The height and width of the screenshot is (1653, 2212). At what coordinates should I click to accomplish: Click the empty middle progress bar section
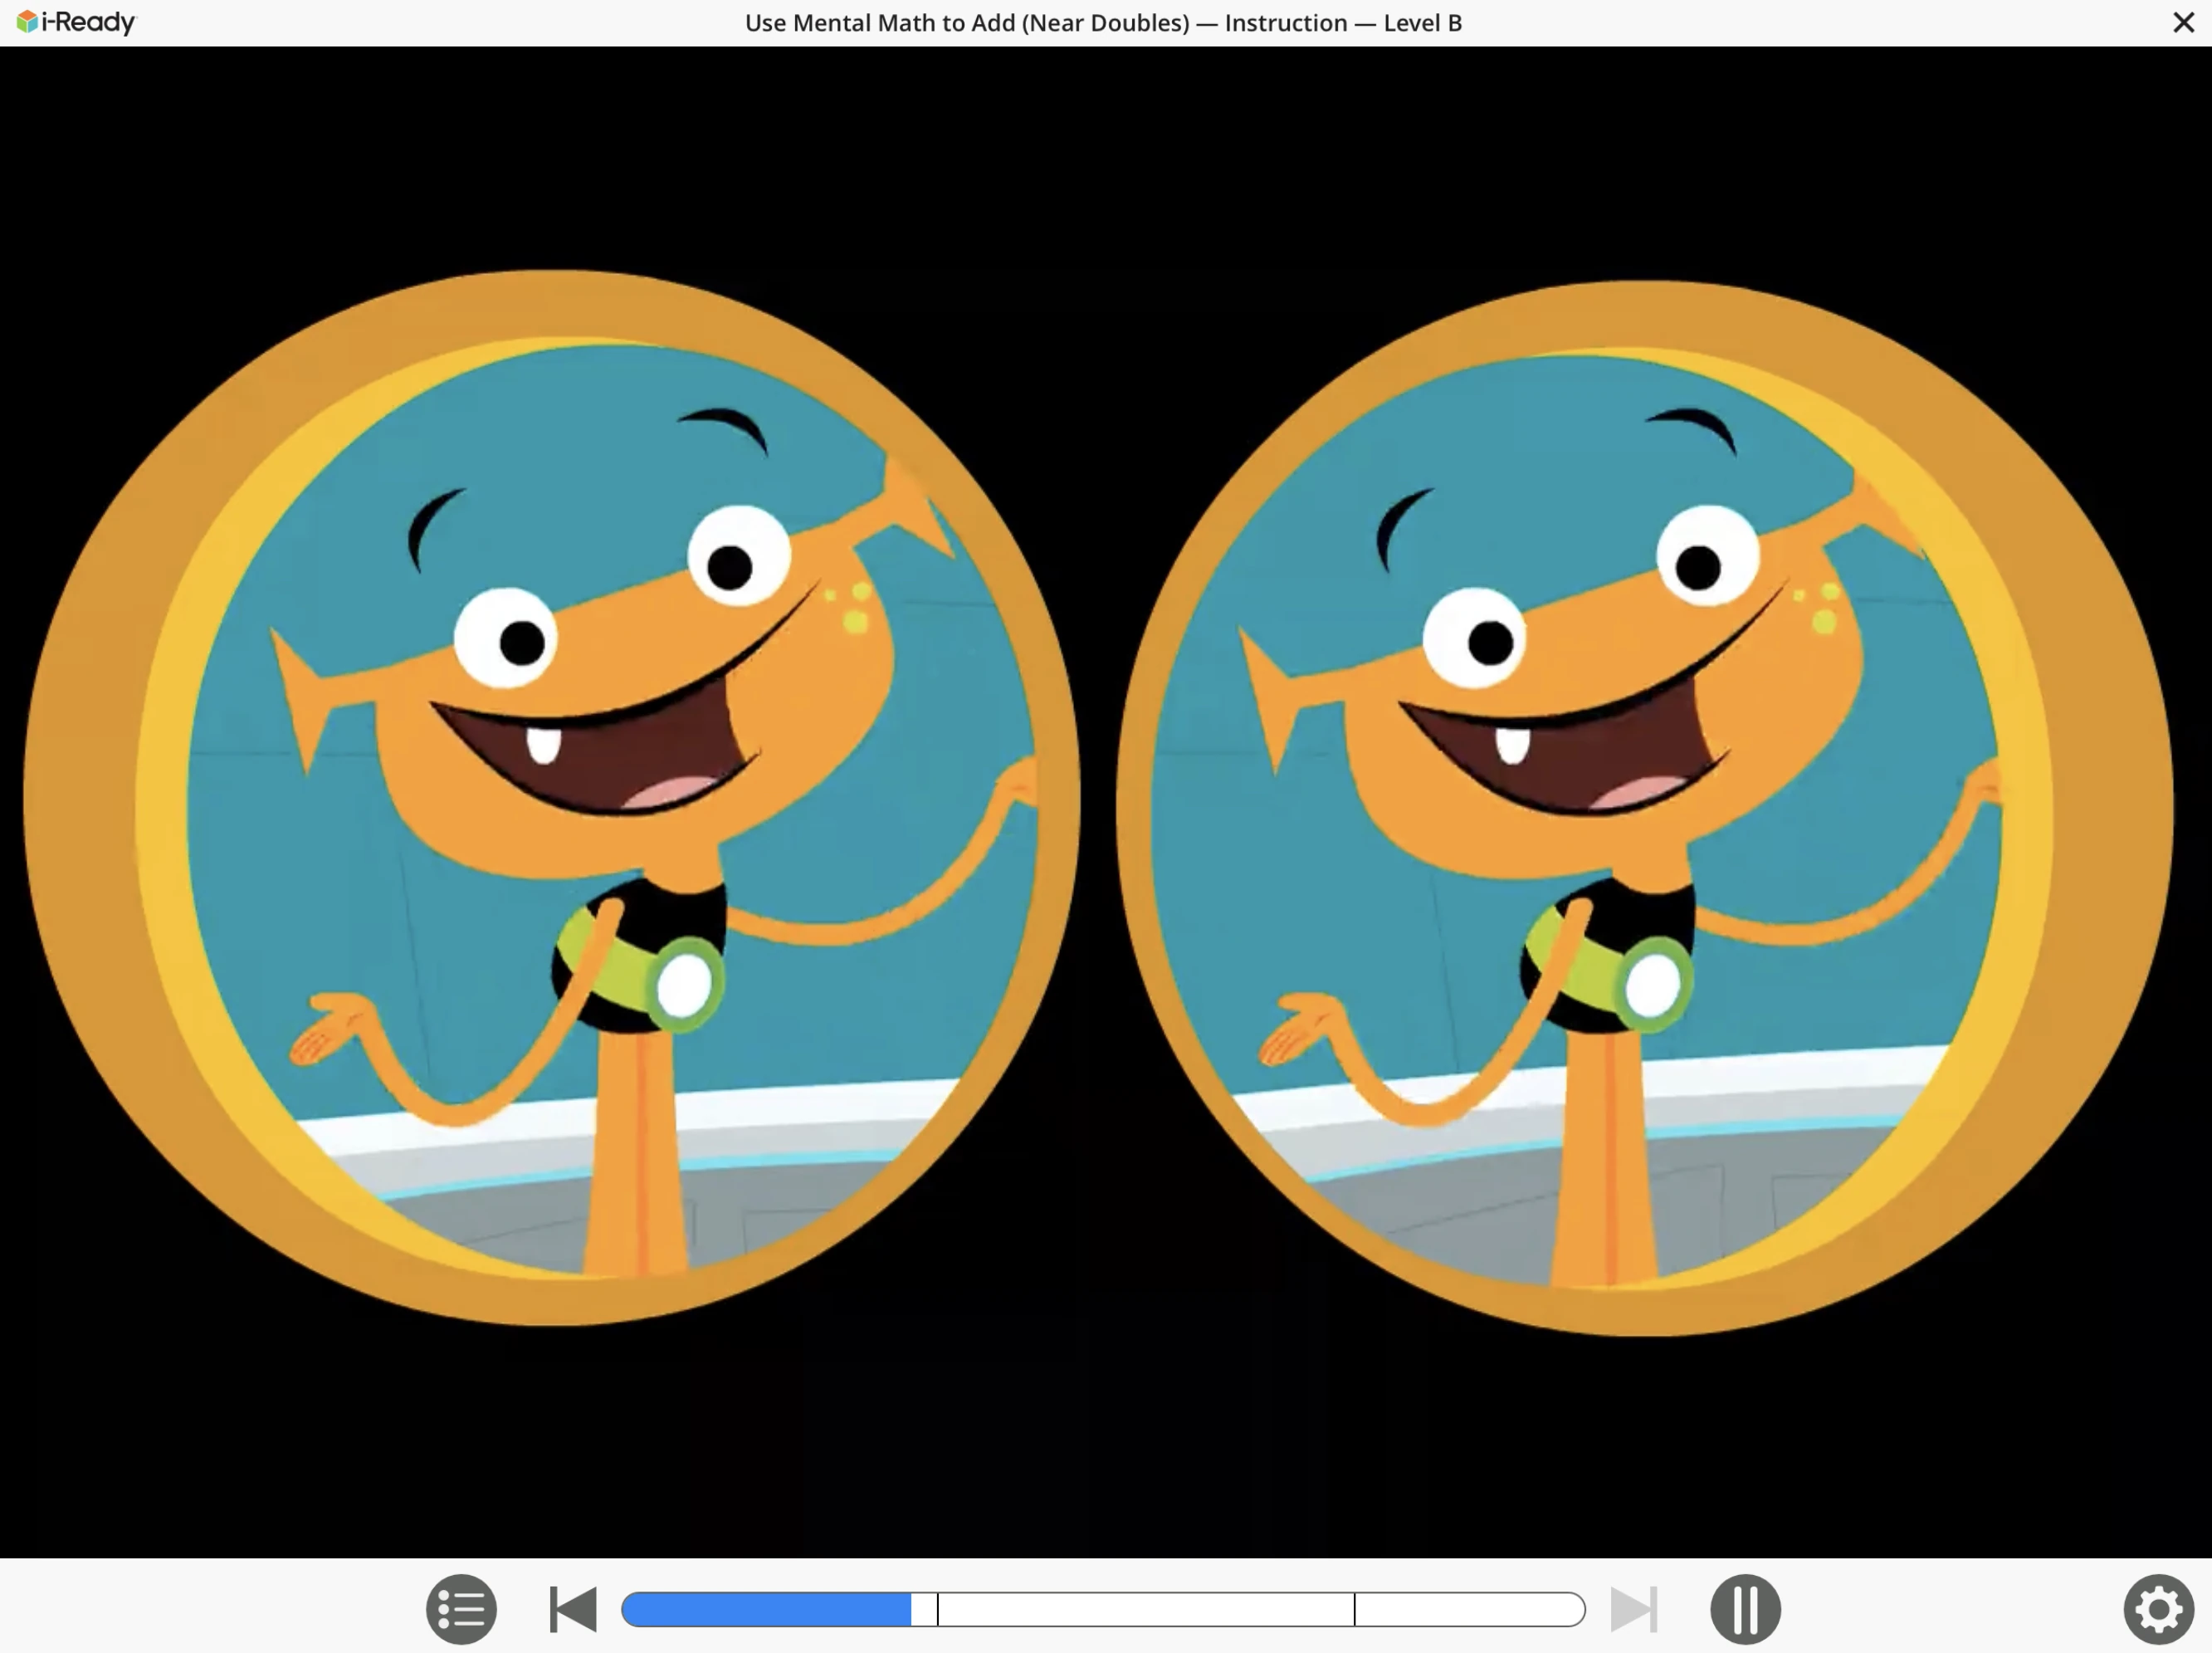[1145, 1609]
